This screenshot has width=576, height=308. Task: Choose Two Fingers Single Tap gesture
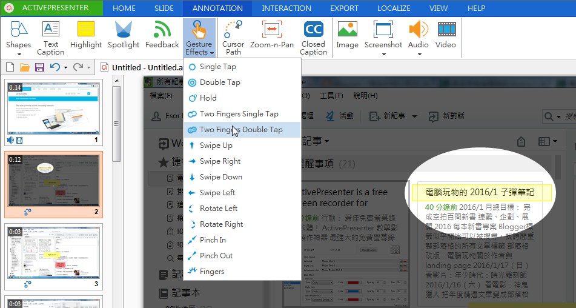tap(242, 114)
